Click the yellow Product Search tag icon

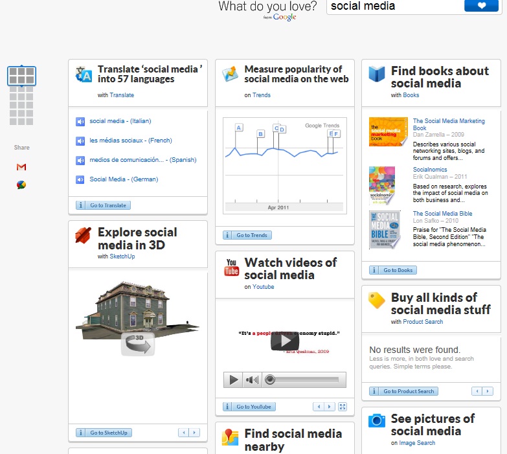[x=377, y=301]
